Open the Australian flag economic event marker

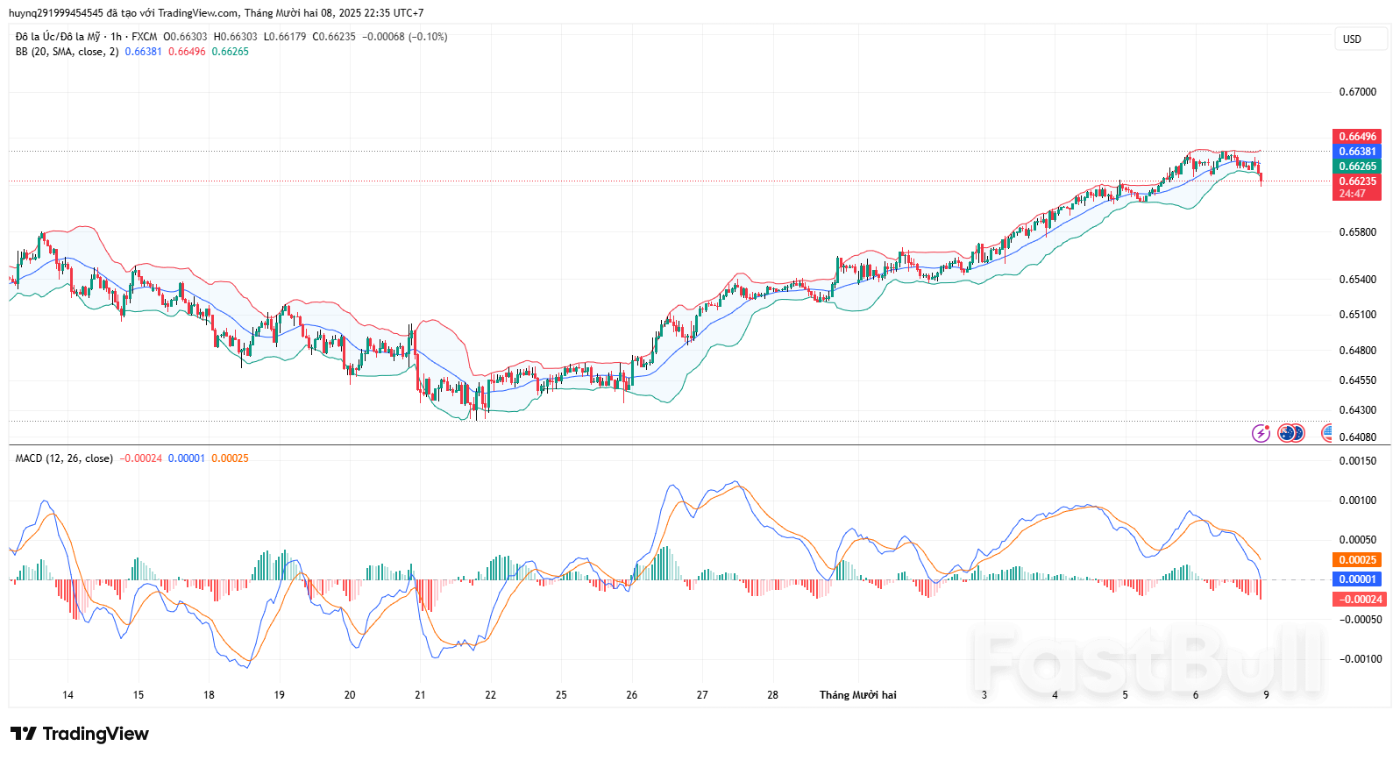pos(1287,433)
